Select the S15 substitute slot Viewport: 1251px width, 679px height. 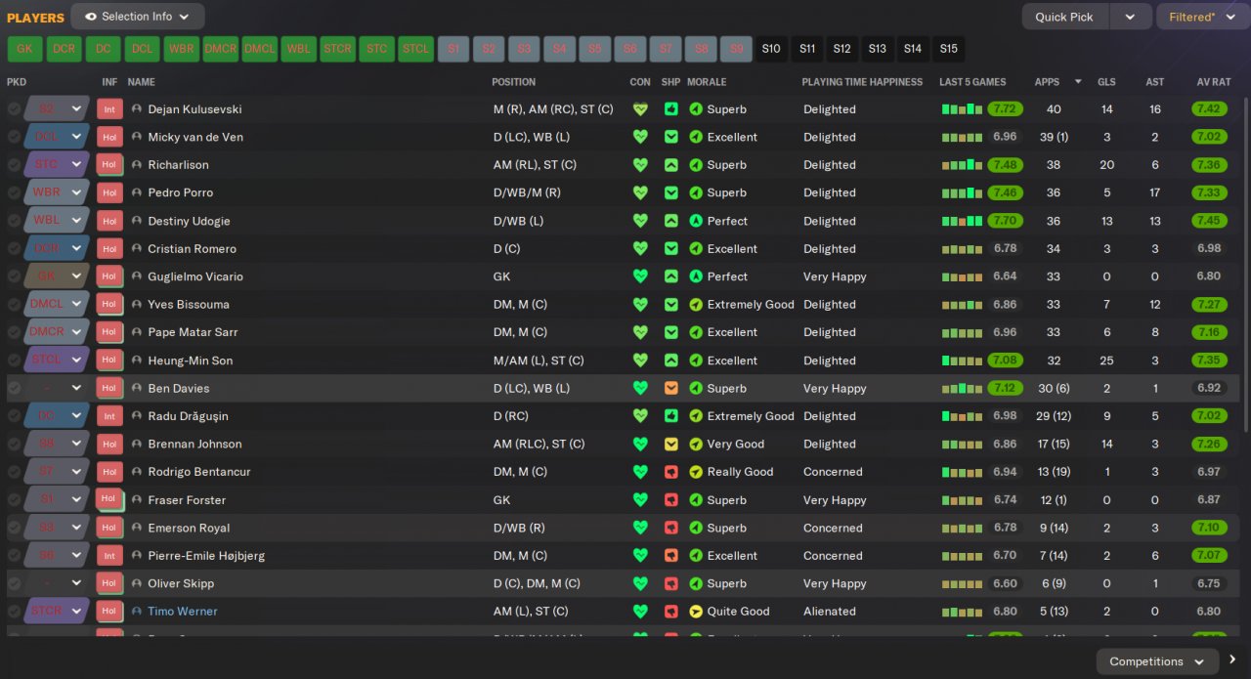948,49
